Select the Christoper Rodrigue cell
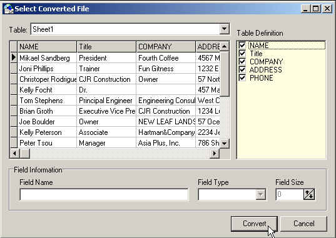This screenshot has height=238, width=336. click(x=47, y=79)
